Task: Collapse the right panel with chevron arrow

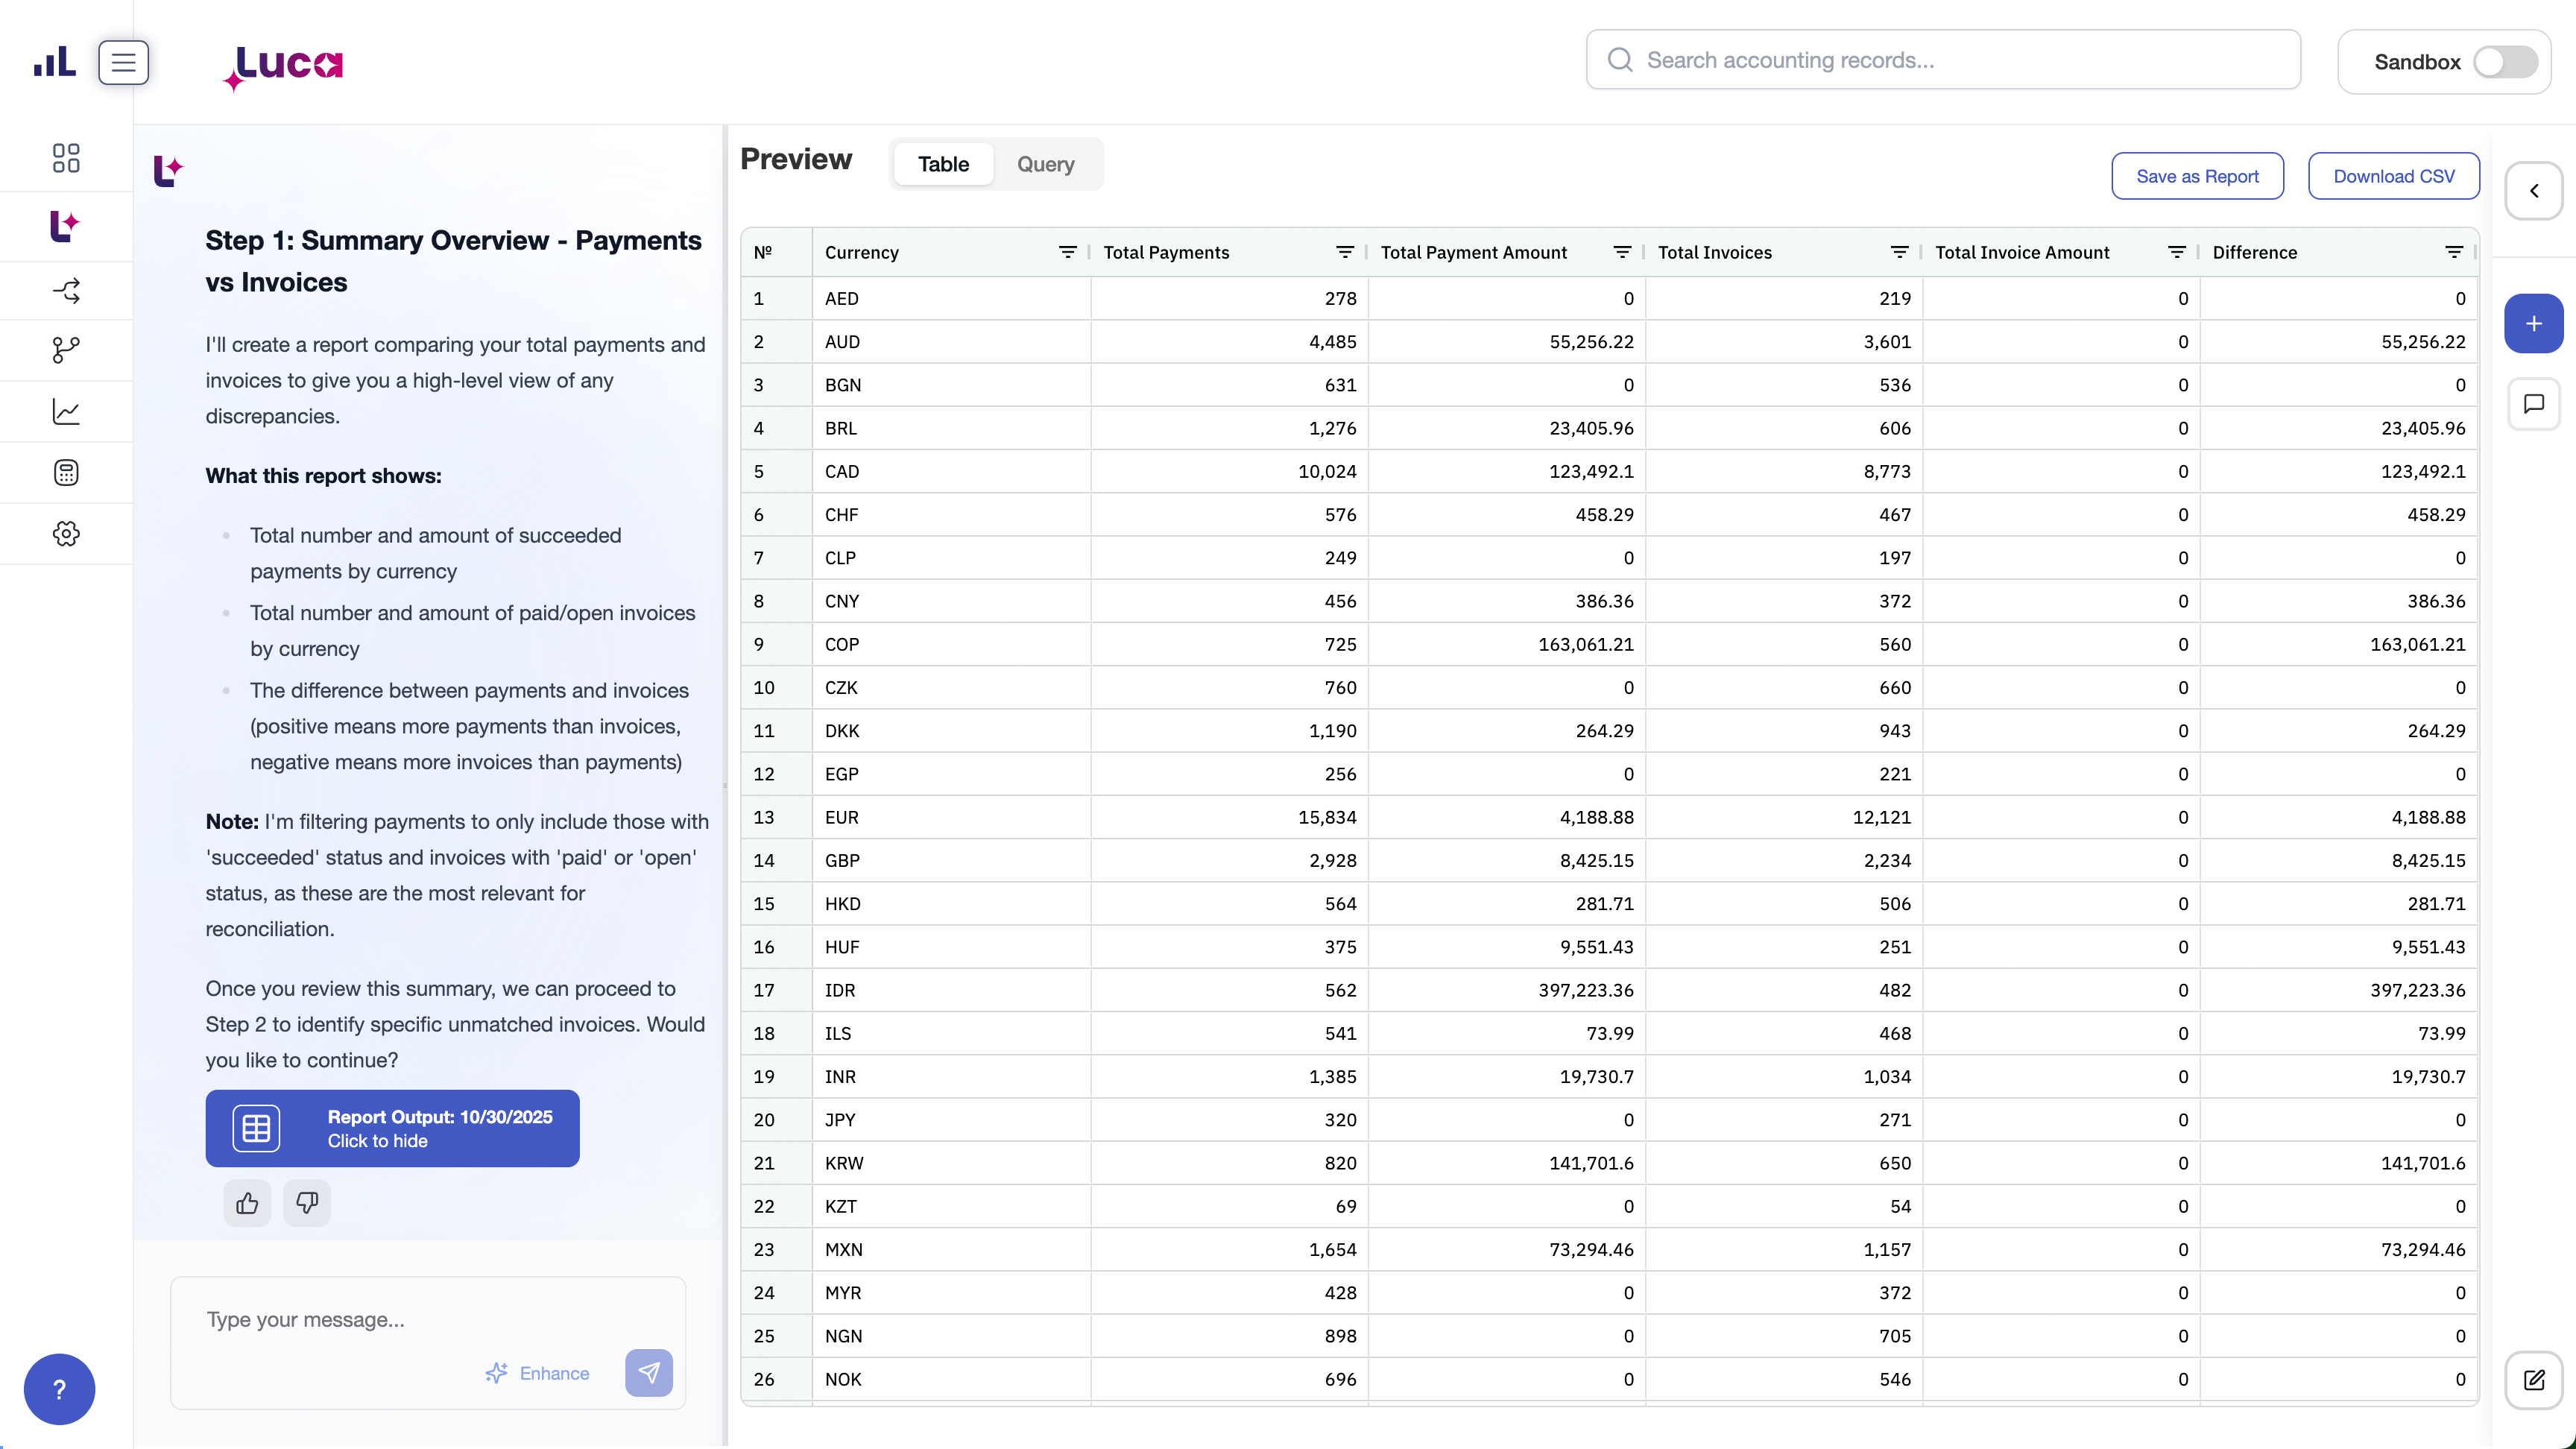Action: [x=2533, y=191]
